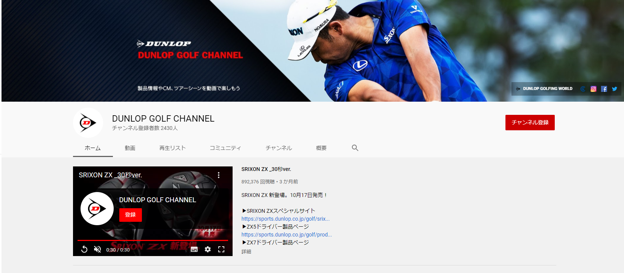
Task: Open the Instagram icon in the banner
Action: (x=594, y=89)
